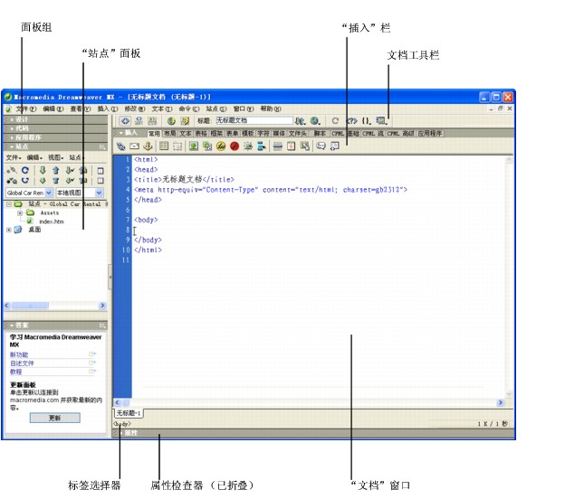Open the 文件 menu in Site panel
The width and height of the screenshot is (565, 499).
[x=14, y=157]
